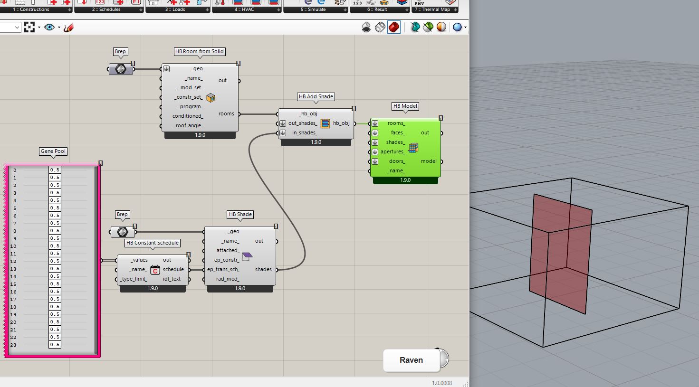Click the red sketch pen icon
This screenshot has height=387, width=699.
(x=68, y=28)
